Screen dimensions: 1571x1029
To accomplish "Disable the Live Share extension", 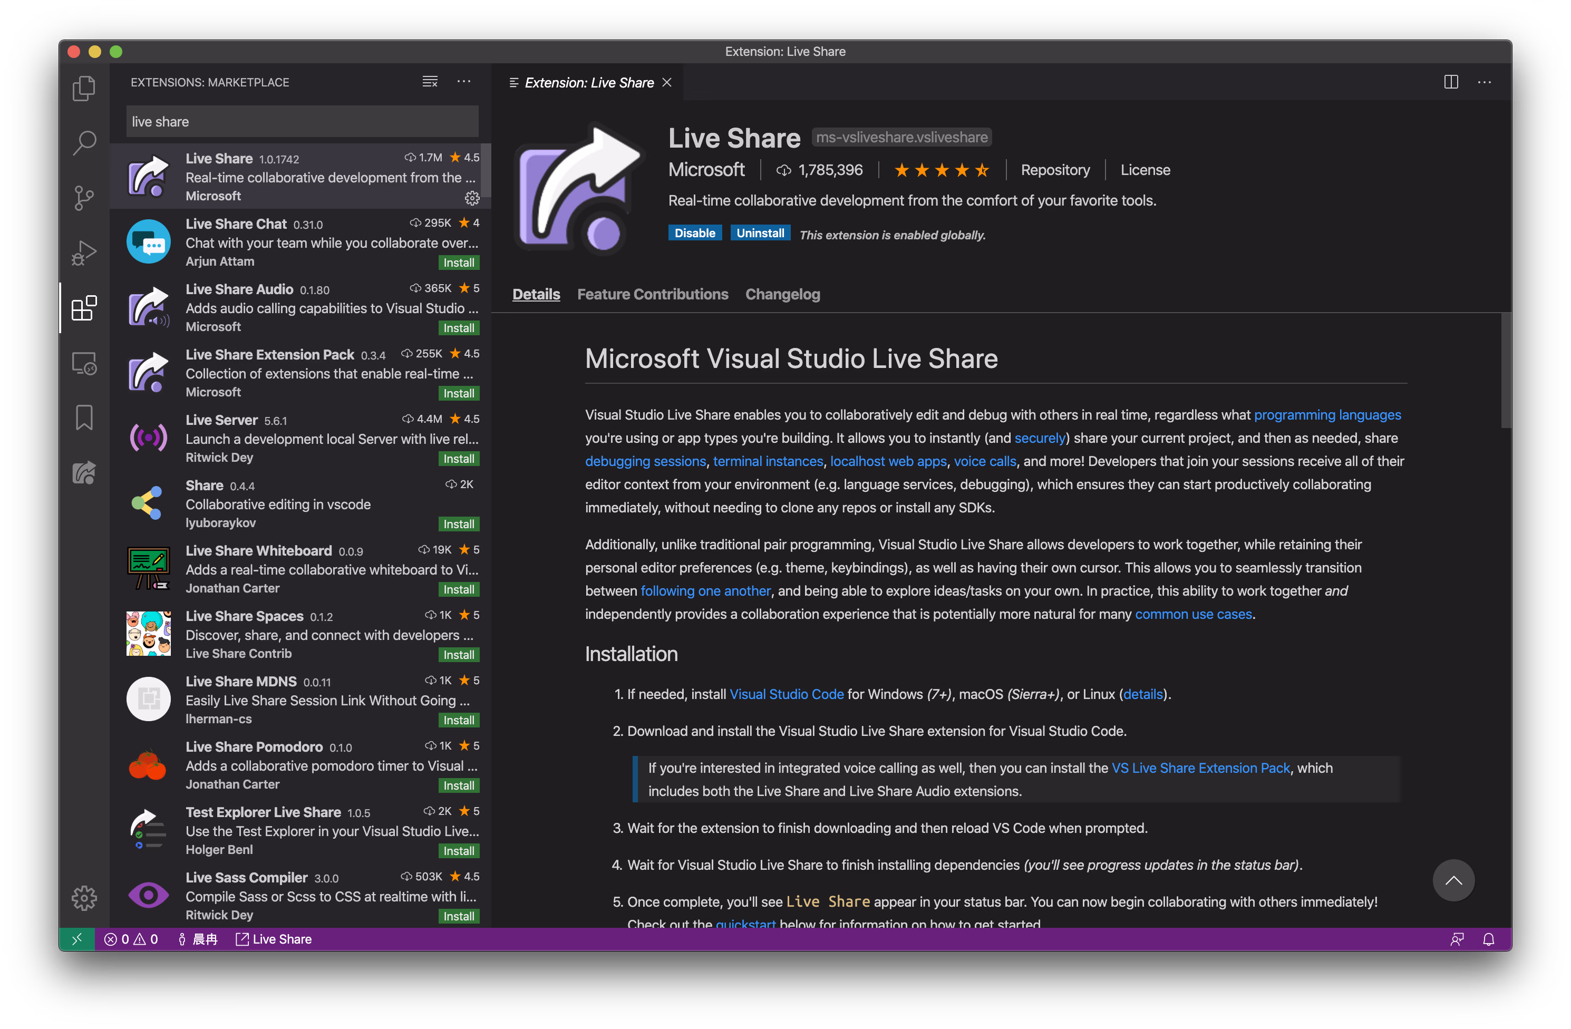I will 694,233.
